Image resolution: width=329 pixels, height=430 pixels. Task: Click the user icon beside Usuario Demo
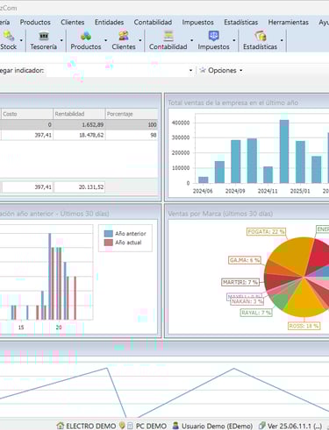175,426
